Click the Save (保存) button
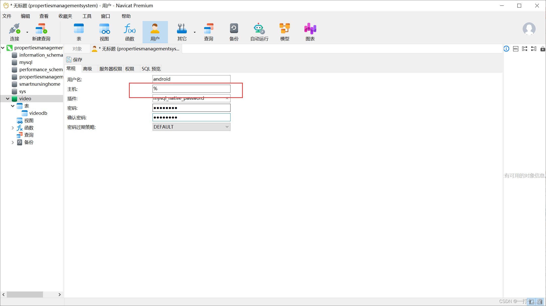 [74, 60]
